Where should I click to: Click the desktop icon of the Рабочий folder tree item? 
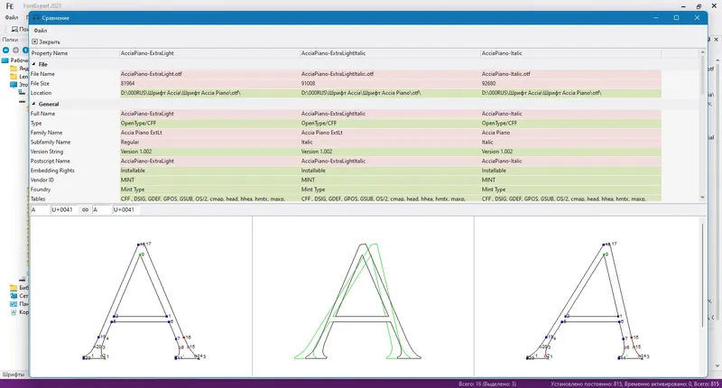[5, 60]
